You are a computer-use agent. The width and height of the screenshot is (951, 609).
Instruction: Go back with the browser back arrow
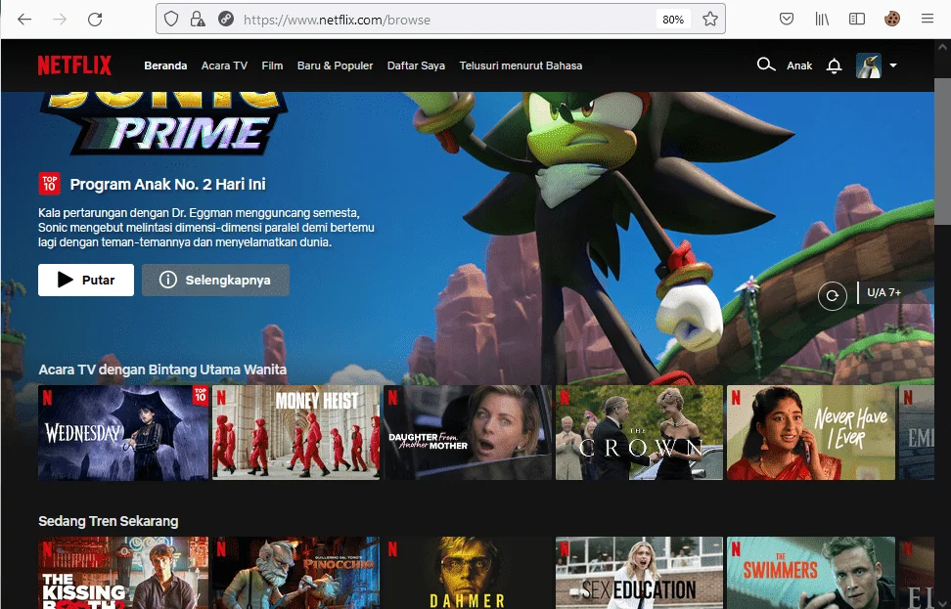pyautogui.click(x=24, y=20)
